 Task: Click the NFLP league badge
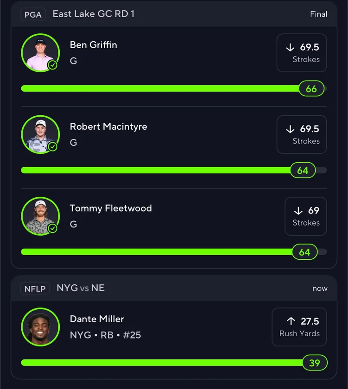35,289
